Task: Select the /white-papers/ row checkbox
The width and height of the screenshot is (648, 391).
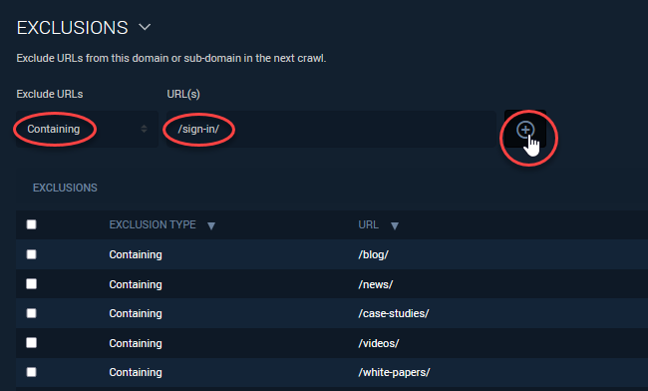Action: 32,372
